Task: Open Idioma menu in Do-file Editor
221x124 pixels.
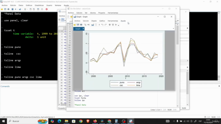Action: (x=93, y=13)
